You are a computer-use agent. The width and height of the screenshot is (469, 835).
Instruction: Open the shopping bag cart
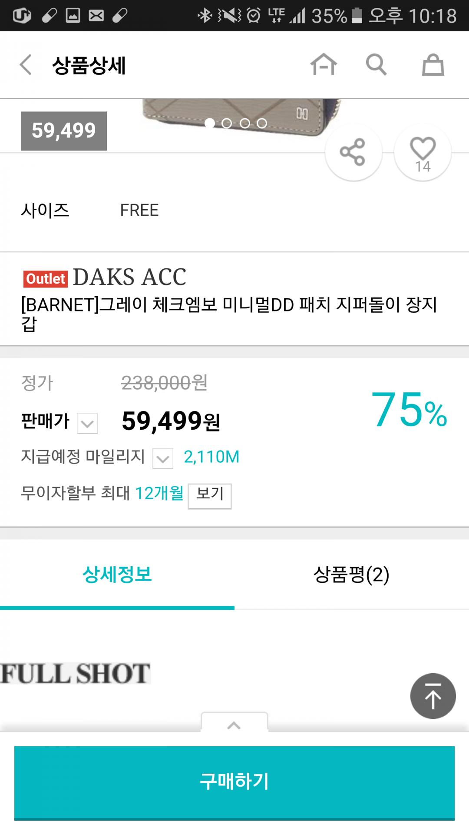click(433, 65)
